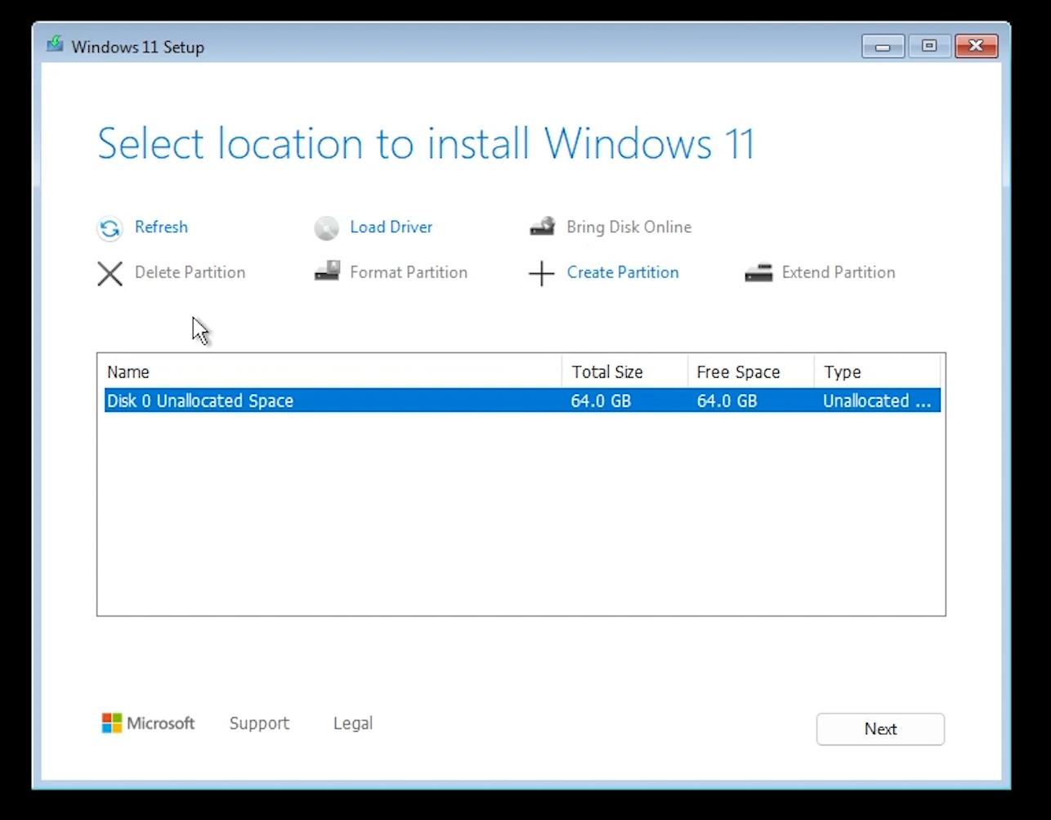Screen dimensions: 1051x820
Task: Click the Load Driver text label
Action: tap(391, 227)
